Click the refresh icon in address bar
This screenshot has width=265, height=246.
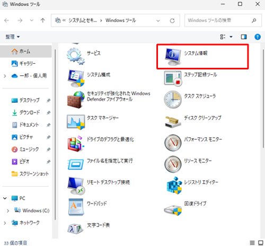tap(172, 21)
